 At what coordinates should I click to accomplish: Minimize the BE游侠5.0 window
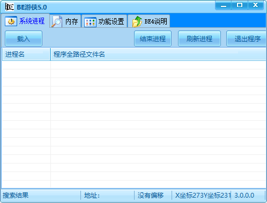click(224, 5)
